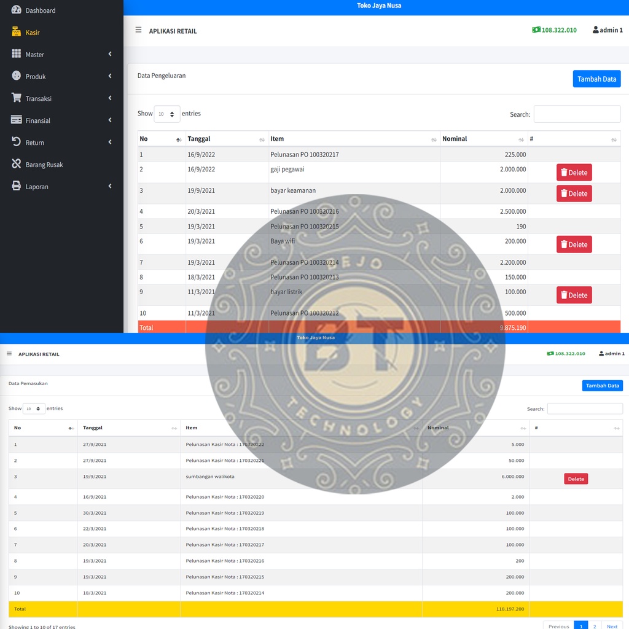Open the Barang Rusak menu item
629x629 pixels.
[44, 165]
